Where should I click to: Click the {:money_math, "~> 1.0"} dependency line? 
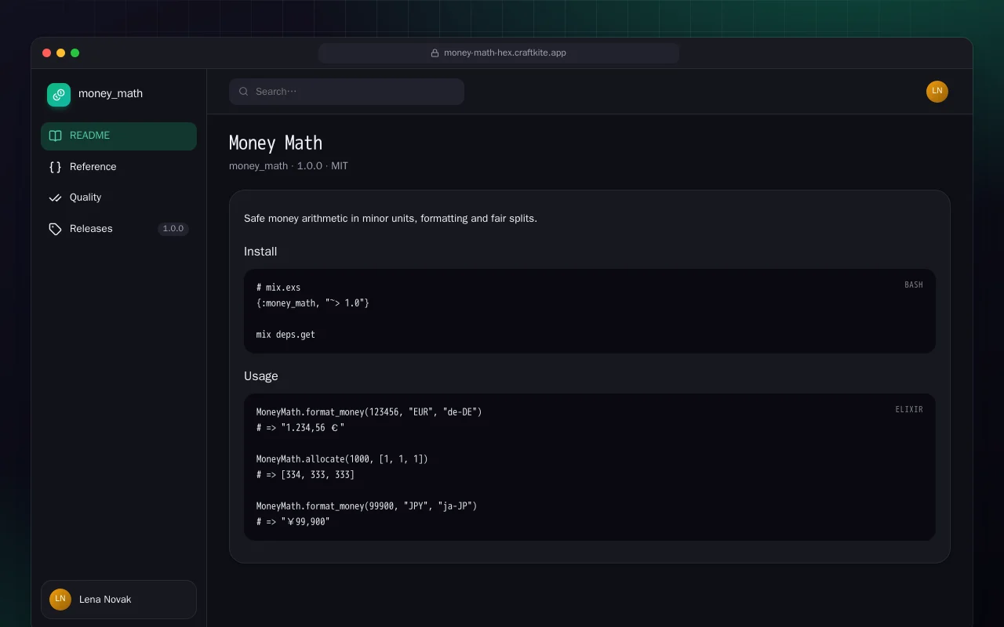tap(313, 303)
